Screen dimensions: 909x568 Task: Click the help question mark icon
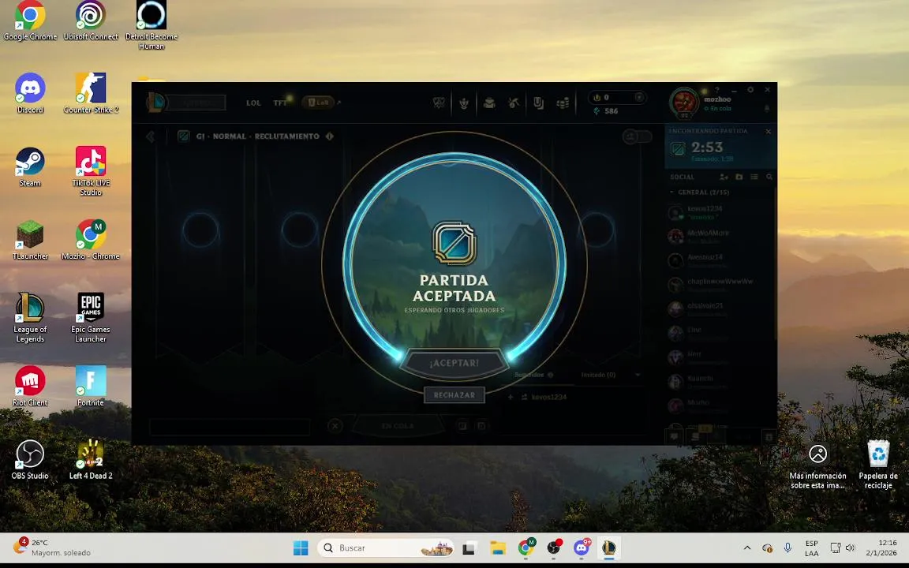(717, 90)
